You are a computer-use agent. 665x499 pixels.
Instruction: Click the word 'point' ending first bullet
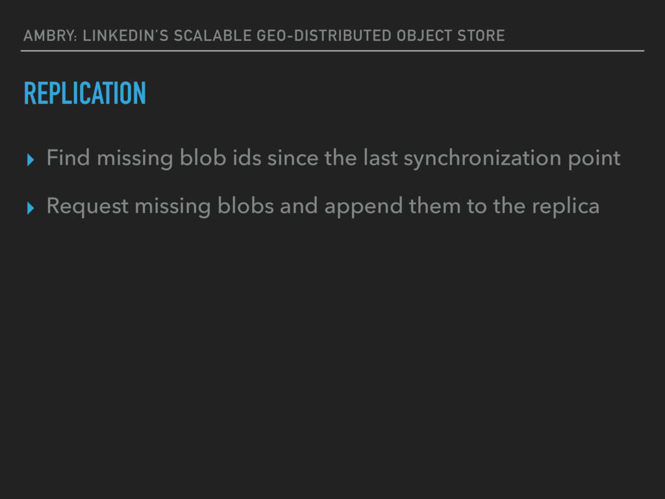594,159
